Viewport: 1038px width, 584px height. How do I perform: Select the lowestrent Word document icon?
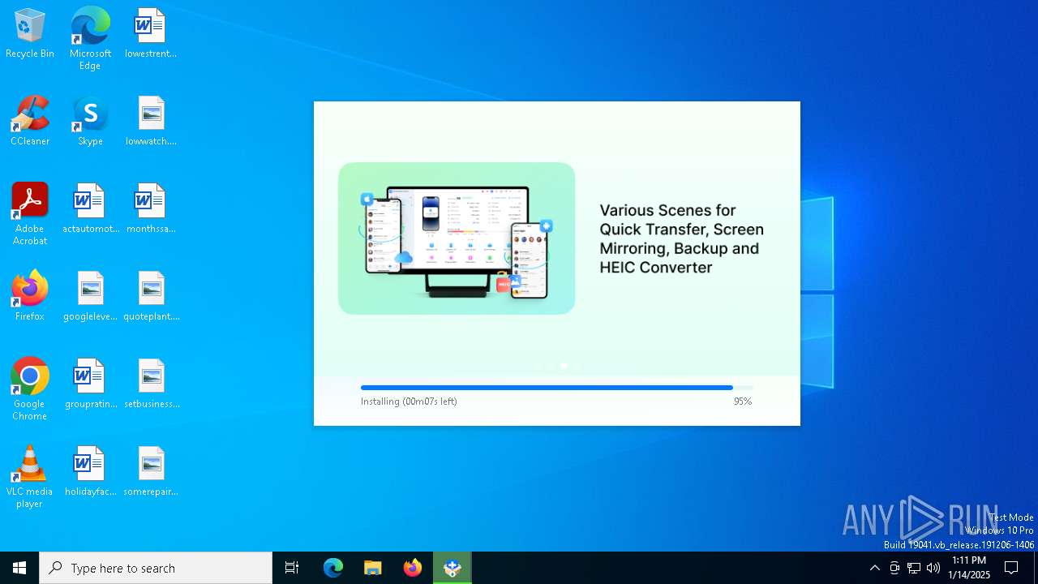151,34
